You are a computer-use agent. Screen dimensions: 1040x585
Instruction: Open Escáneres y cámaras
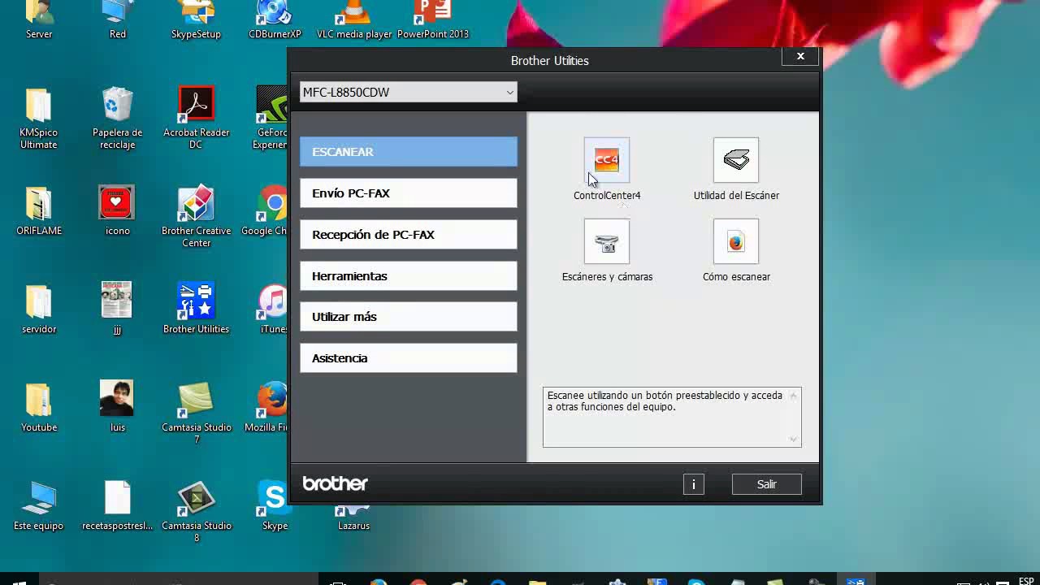click(x=607, y=241)
